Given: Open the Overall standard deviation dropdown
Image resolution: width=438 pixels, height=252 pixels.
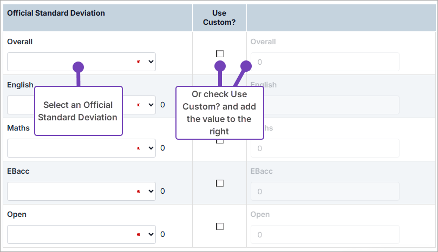Looking at the screenshot, I should 81,62.
